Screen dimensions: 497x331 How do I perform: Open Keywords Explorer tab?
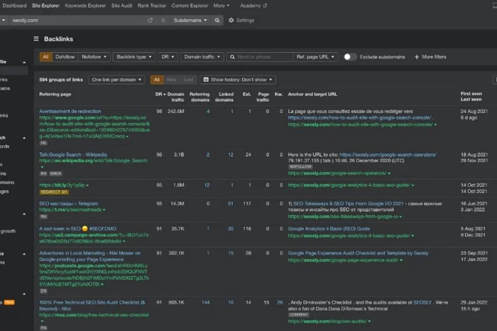pyautogui.click(x=85, y=6)
